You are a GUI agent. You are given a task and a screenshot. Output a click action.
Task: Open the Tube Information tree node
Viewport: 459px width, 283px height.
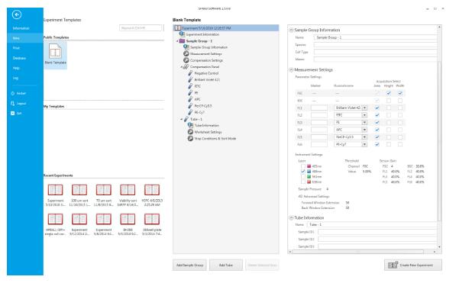[x=207, y=125]
